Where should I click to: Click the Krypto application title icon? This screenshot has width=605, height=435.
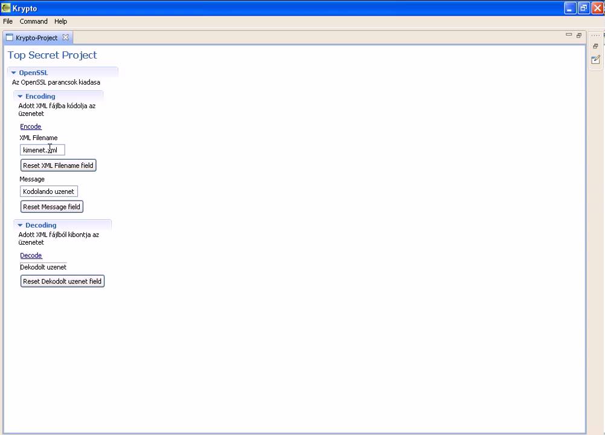tap(6, 8)
